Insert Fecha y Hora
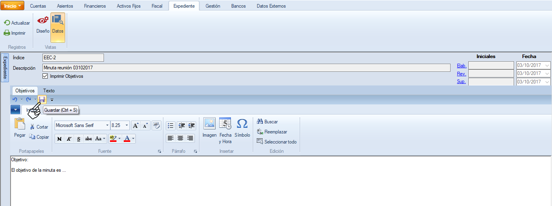The width and height of the screenshot is (552, 206). tap(225, 130)
